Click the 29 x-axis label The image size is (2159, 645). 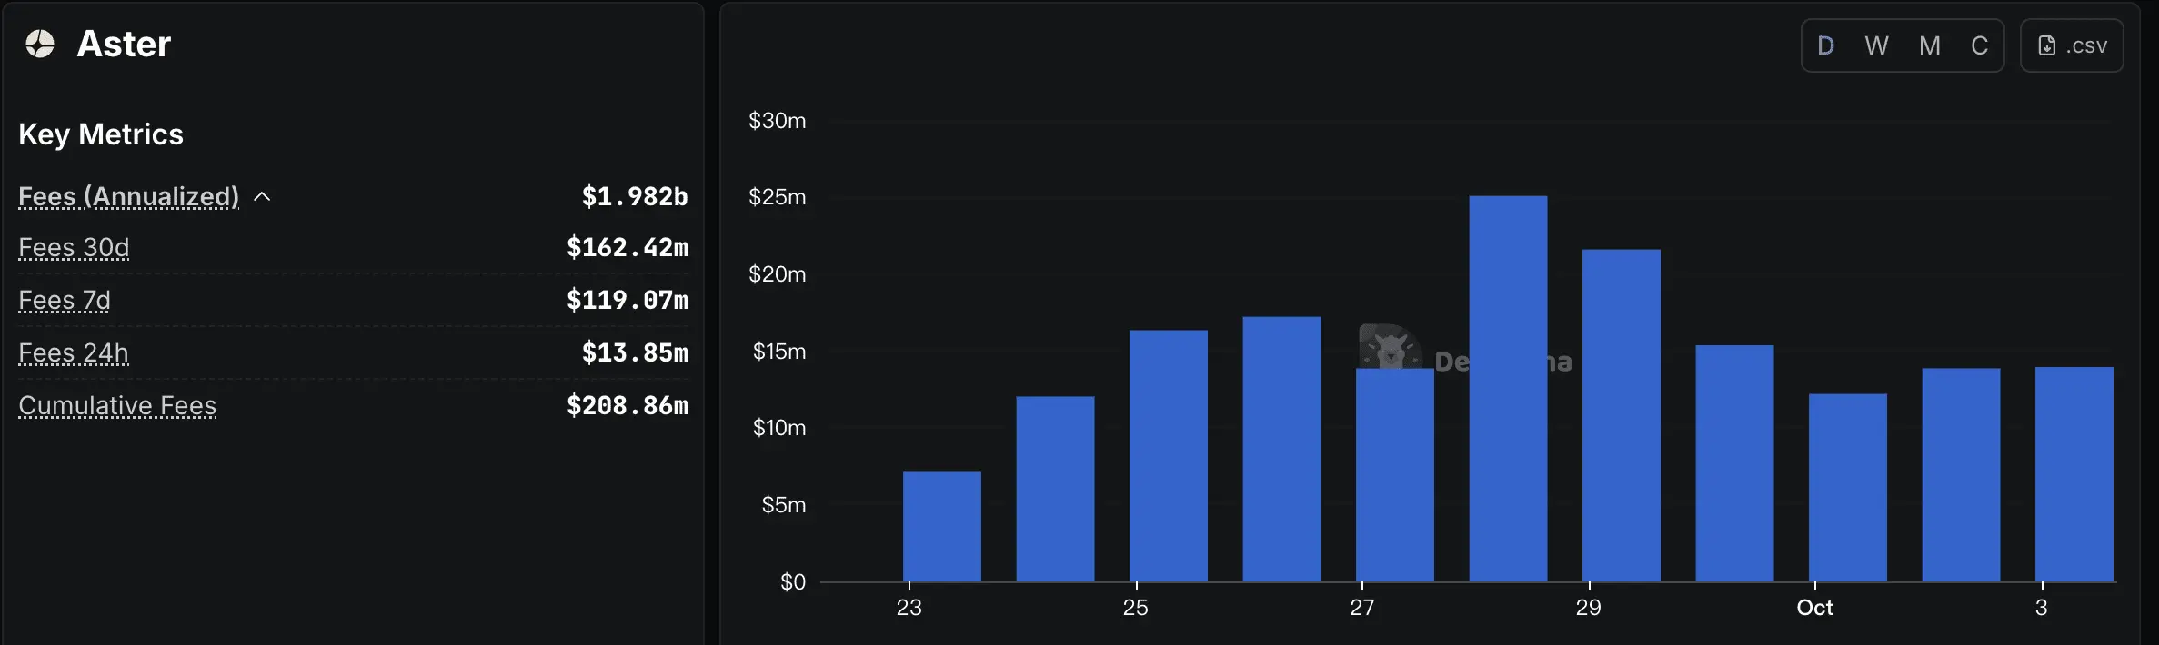coord(1588,608)
